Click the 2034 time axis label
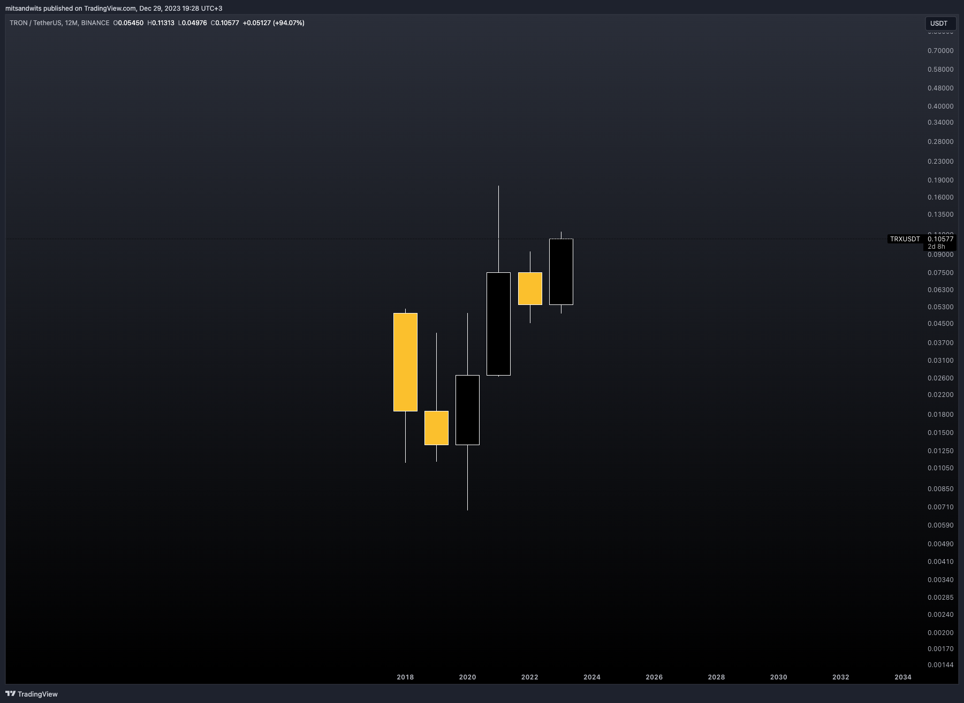 click(903, 677)
